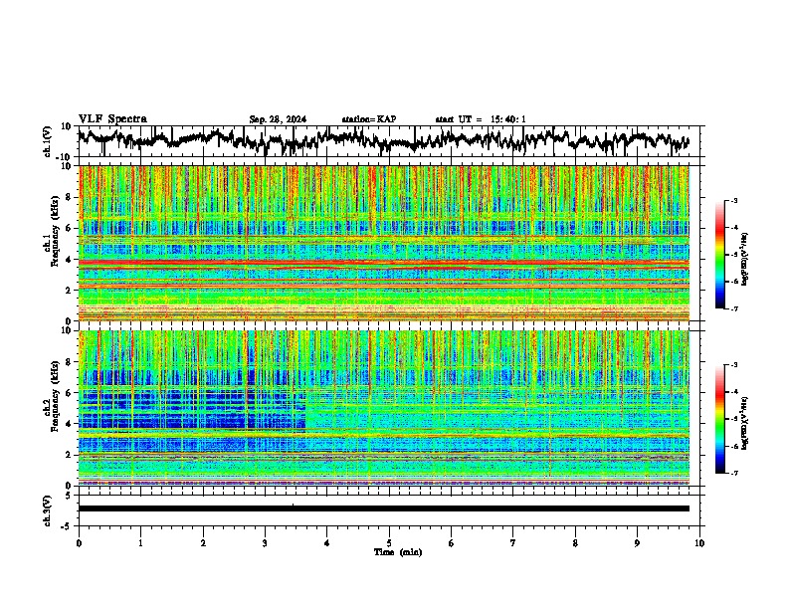Click the 'start UT = 15:40: 1' text

point(481,119)
